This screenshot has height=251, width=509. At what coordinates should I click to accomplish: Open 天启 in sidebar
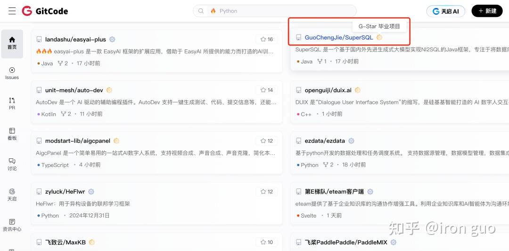12,195
